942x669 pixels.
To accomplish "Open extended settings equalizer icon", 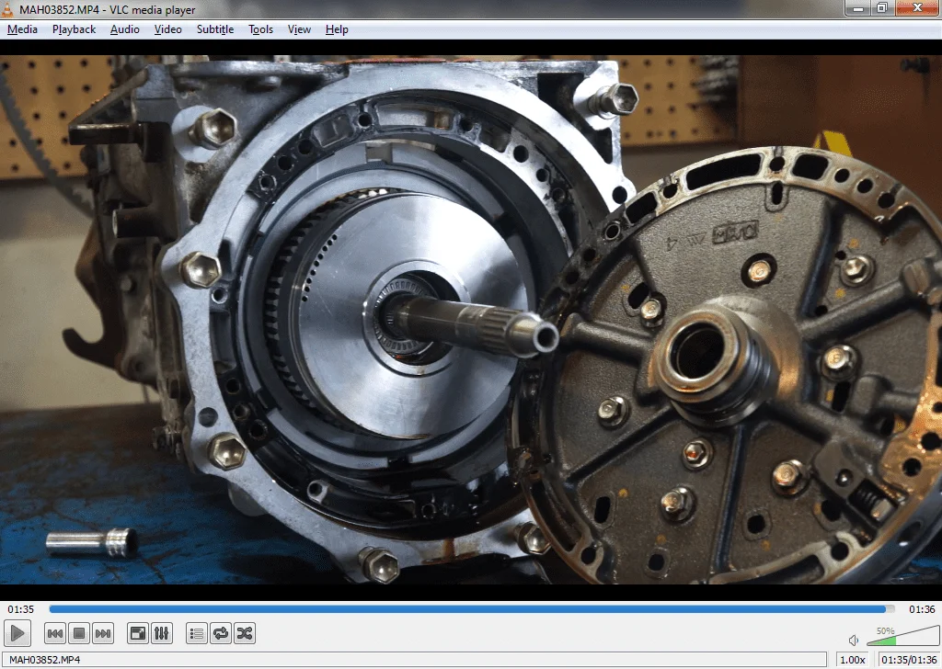I will 161,633.
